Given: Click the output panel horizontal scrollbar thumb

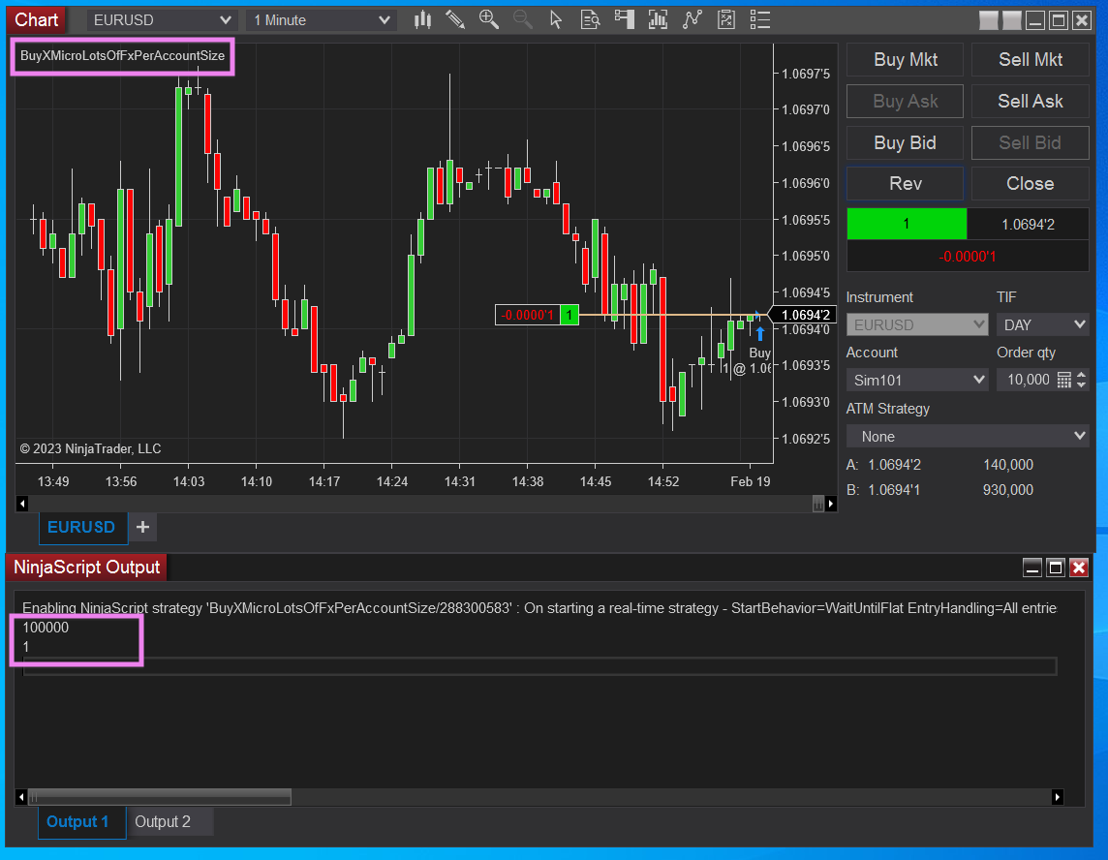Looking at the screenshot, I should 160,797.
